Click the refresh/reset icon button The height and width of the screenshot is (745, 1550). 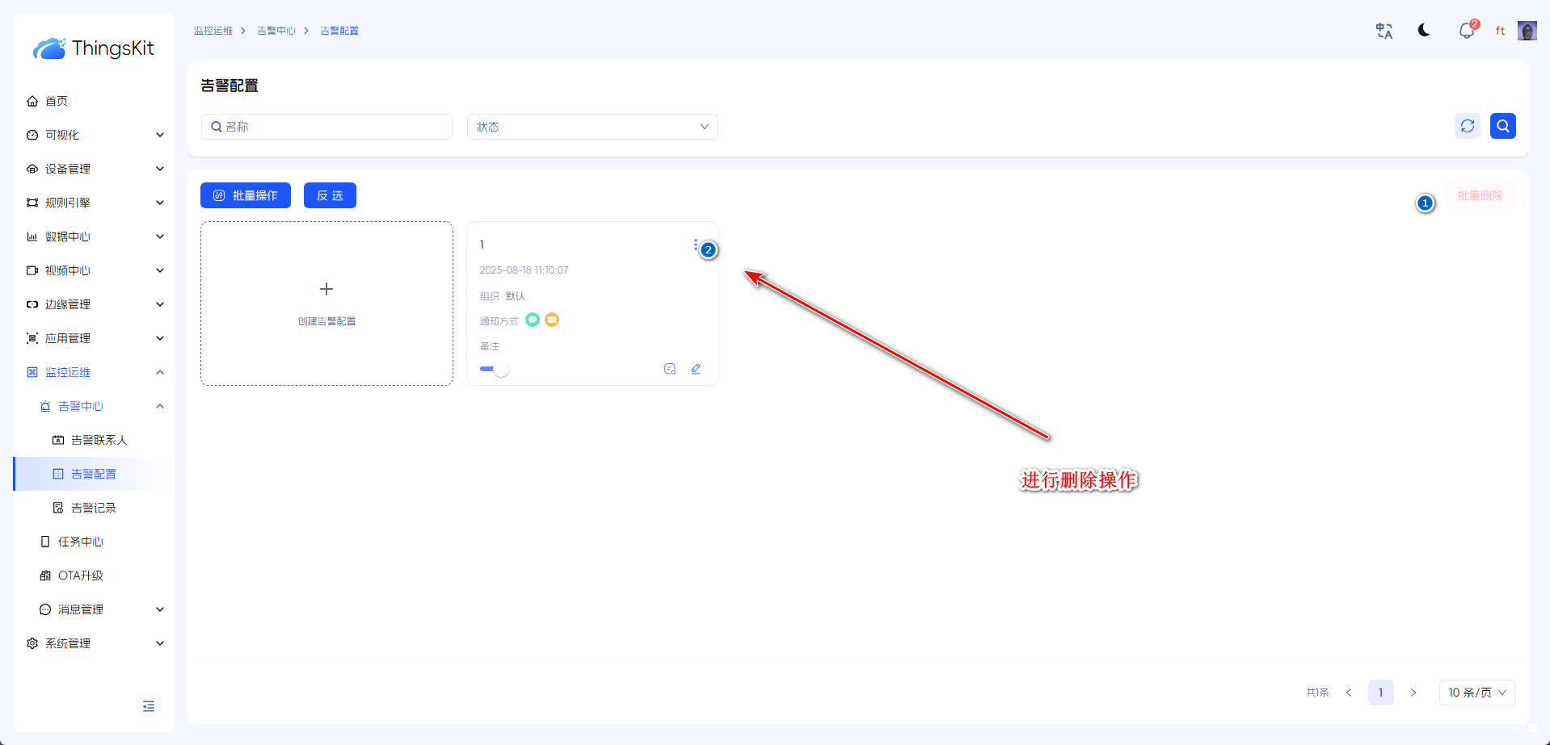1467,126
